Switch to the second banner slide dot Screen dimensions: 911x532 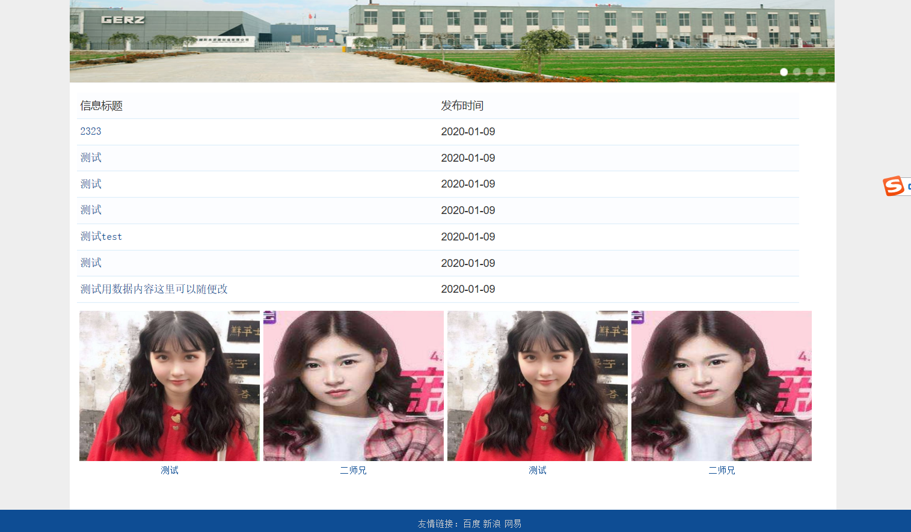tap(797, 72)
